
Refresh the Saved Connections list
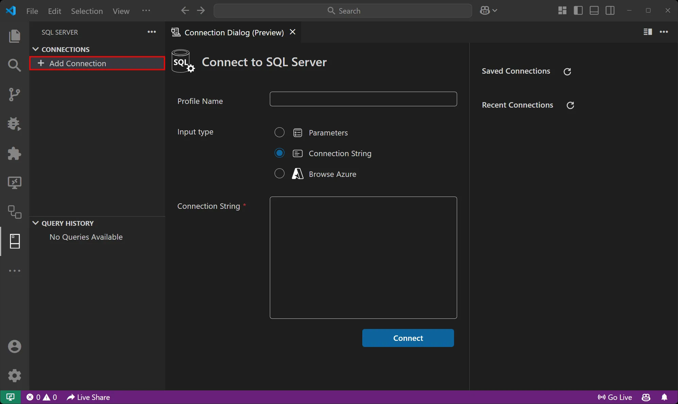click(567, 72)
